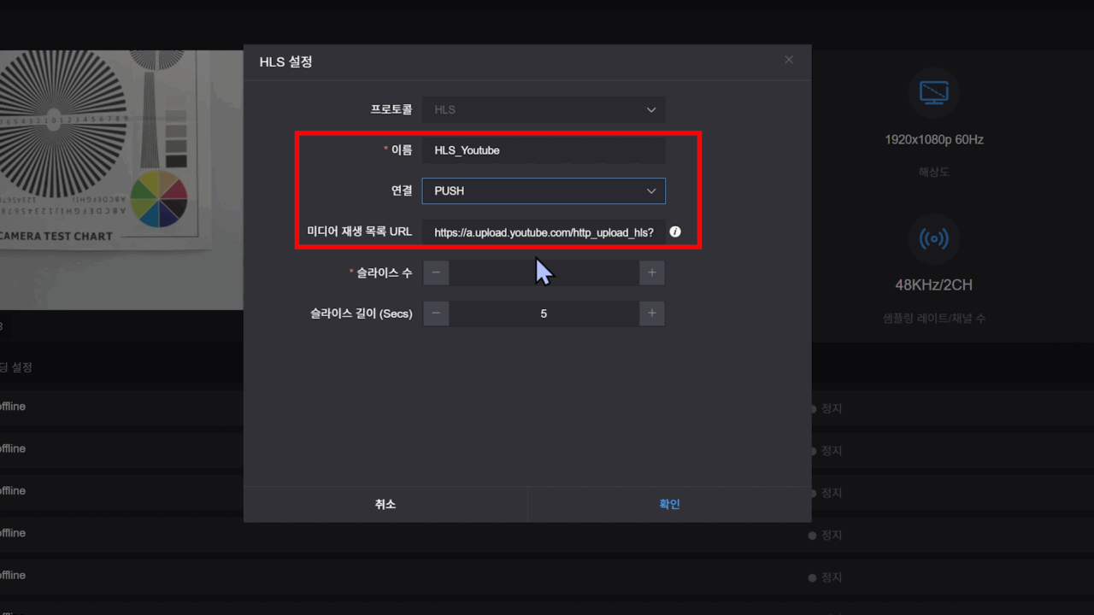
Task: Open the 연결 PUSH dropdown
Action: tap(544, 190)
